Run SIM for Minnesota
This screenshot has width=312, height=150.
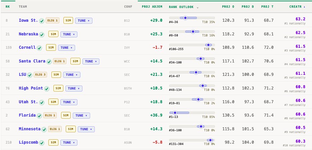[71, 129]
